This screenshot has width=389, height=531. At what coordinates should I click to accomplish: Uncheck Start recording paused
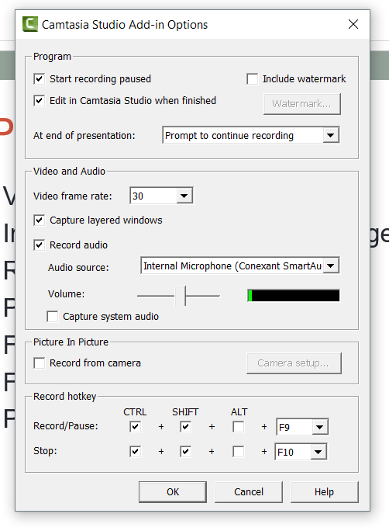40,79
